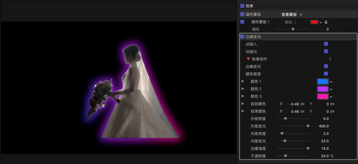Click the keyframe diamond for 边缘强度
This screenshot has width=358, height=164.
pyautogui.click(x=350, y=149)
